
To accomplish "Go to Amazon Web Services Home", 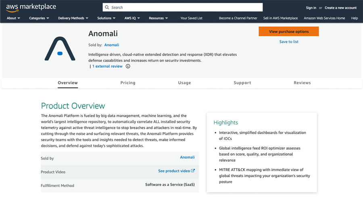I will [324, 18].
